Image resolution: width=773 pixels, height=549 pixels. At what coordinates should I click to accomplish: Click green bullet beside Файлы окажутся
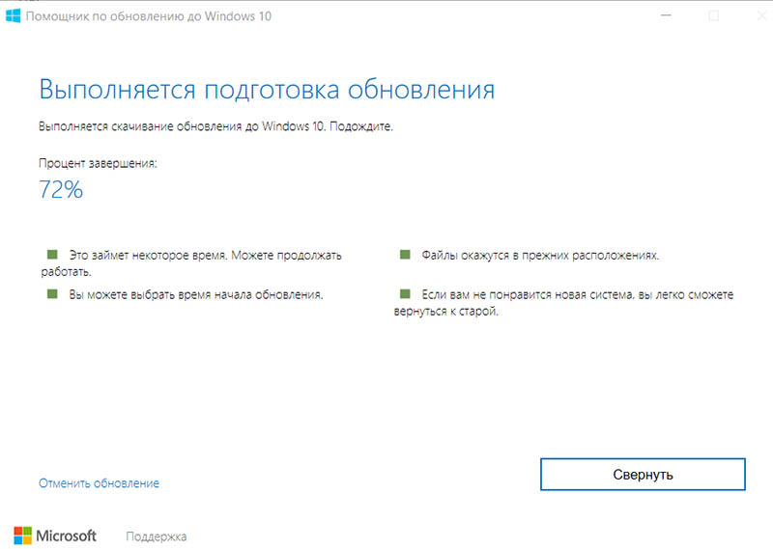pos(405,254)
